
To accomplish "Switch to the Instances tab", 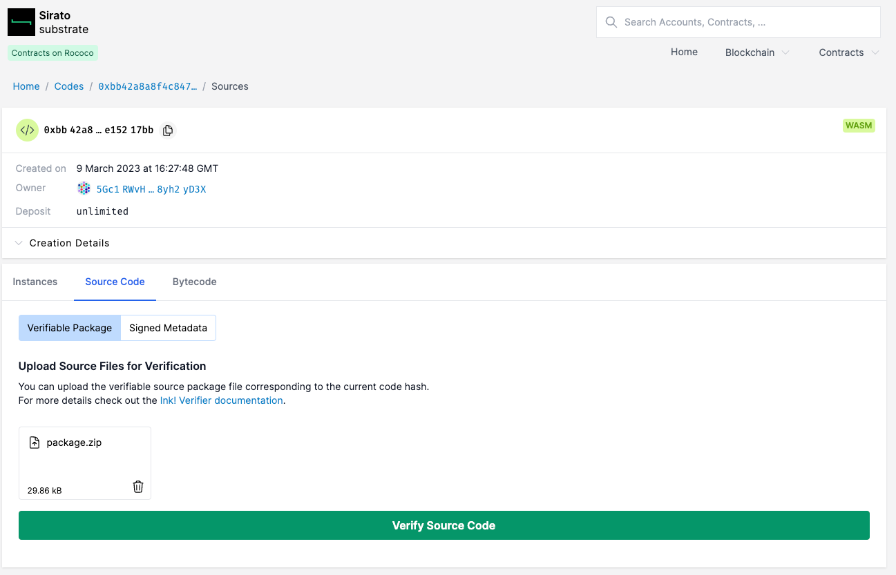I will (35, 282).
